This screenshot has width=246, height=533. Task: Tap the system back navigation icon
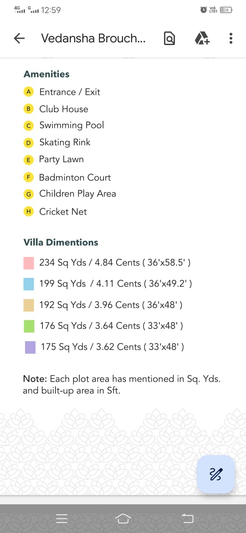[x=187, y=518]
